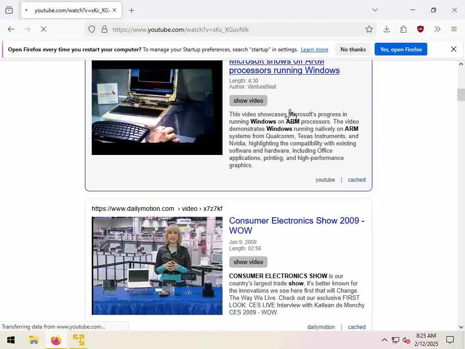
Task: Open the list all tabs chevron
Action: (375, 10)
